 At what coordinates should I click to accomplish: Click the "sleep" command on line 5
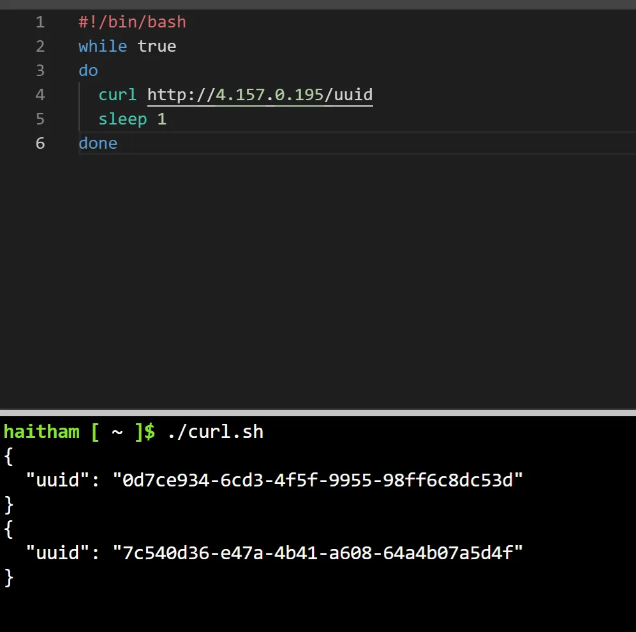pyautogui.click(x=122, y=119)
